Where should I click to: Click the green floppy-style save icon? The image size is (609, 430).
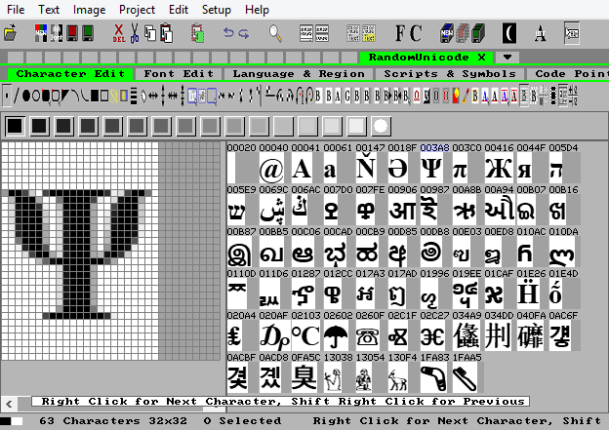click(x=88, y=33)
